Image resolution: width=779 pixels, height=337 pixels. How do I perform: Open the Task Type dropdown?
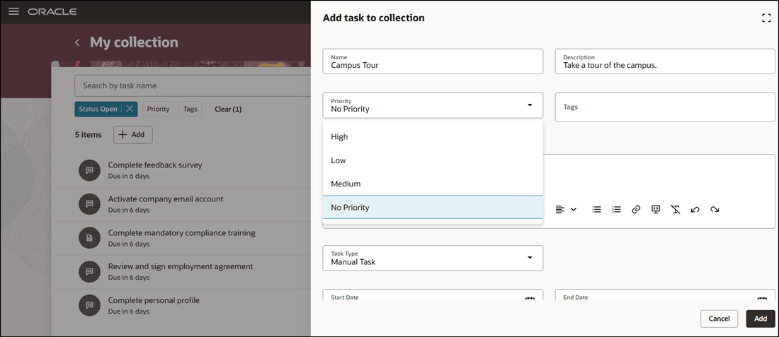[433, 258]
